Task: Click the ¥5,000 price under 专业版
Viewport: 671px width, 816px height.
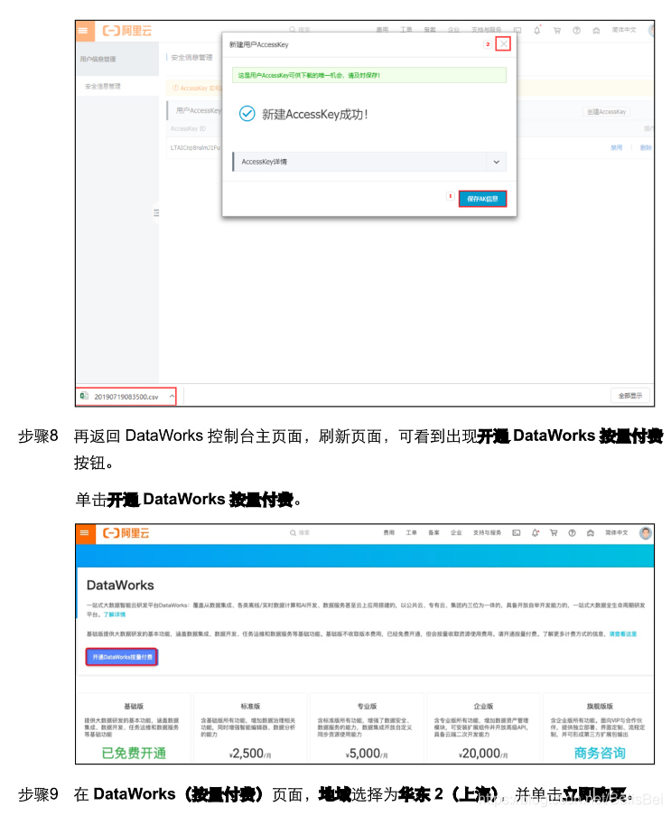Action: [x=366, y=754]
